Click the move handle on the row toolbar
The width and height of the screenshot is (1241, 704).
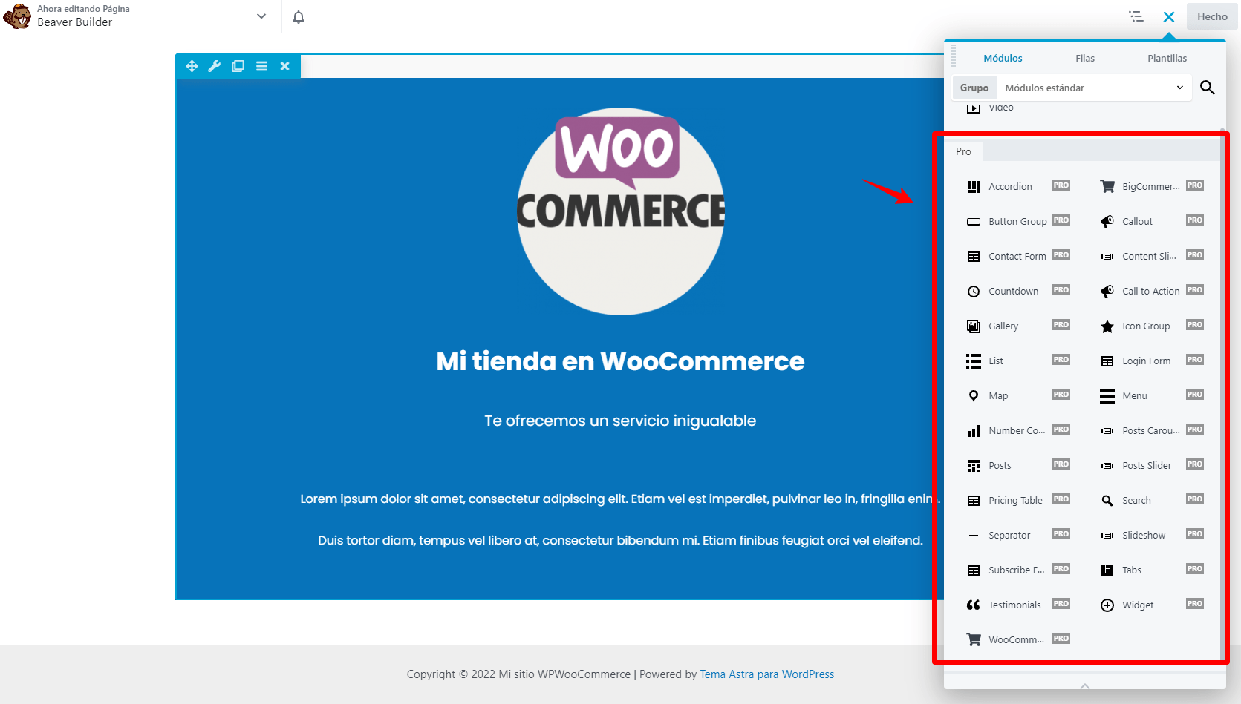pos(192,65)
